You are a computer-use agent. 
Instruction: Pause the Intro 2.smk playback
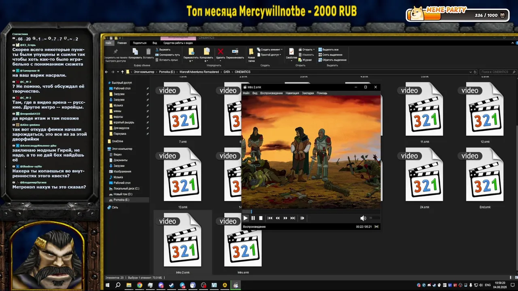click(253, 218)
